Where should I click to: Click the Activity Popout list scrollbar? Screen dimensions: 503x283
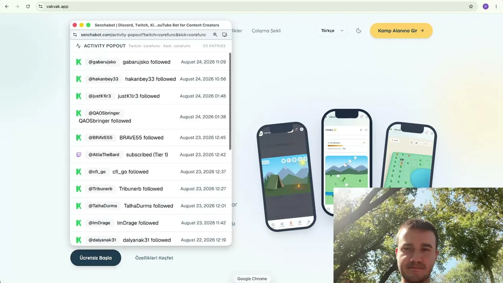point(230,101)
